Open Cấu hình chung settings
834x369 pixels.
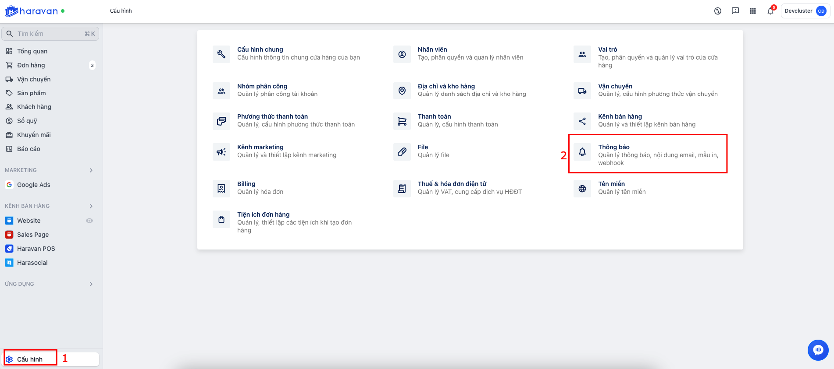click(260, 49)
